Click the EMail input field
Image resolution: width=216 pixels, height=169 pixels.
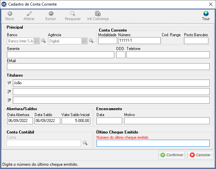point(108,66)
